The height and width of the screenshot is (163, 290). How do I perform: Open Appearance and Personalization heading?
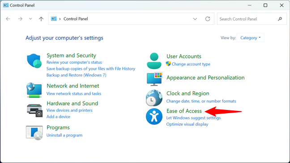point(205,77)
